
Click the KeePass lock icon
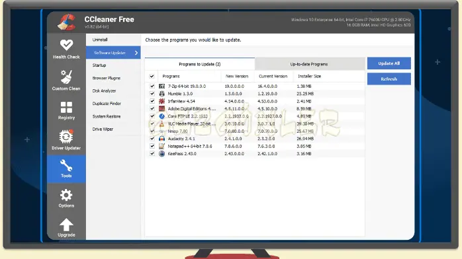162,154
